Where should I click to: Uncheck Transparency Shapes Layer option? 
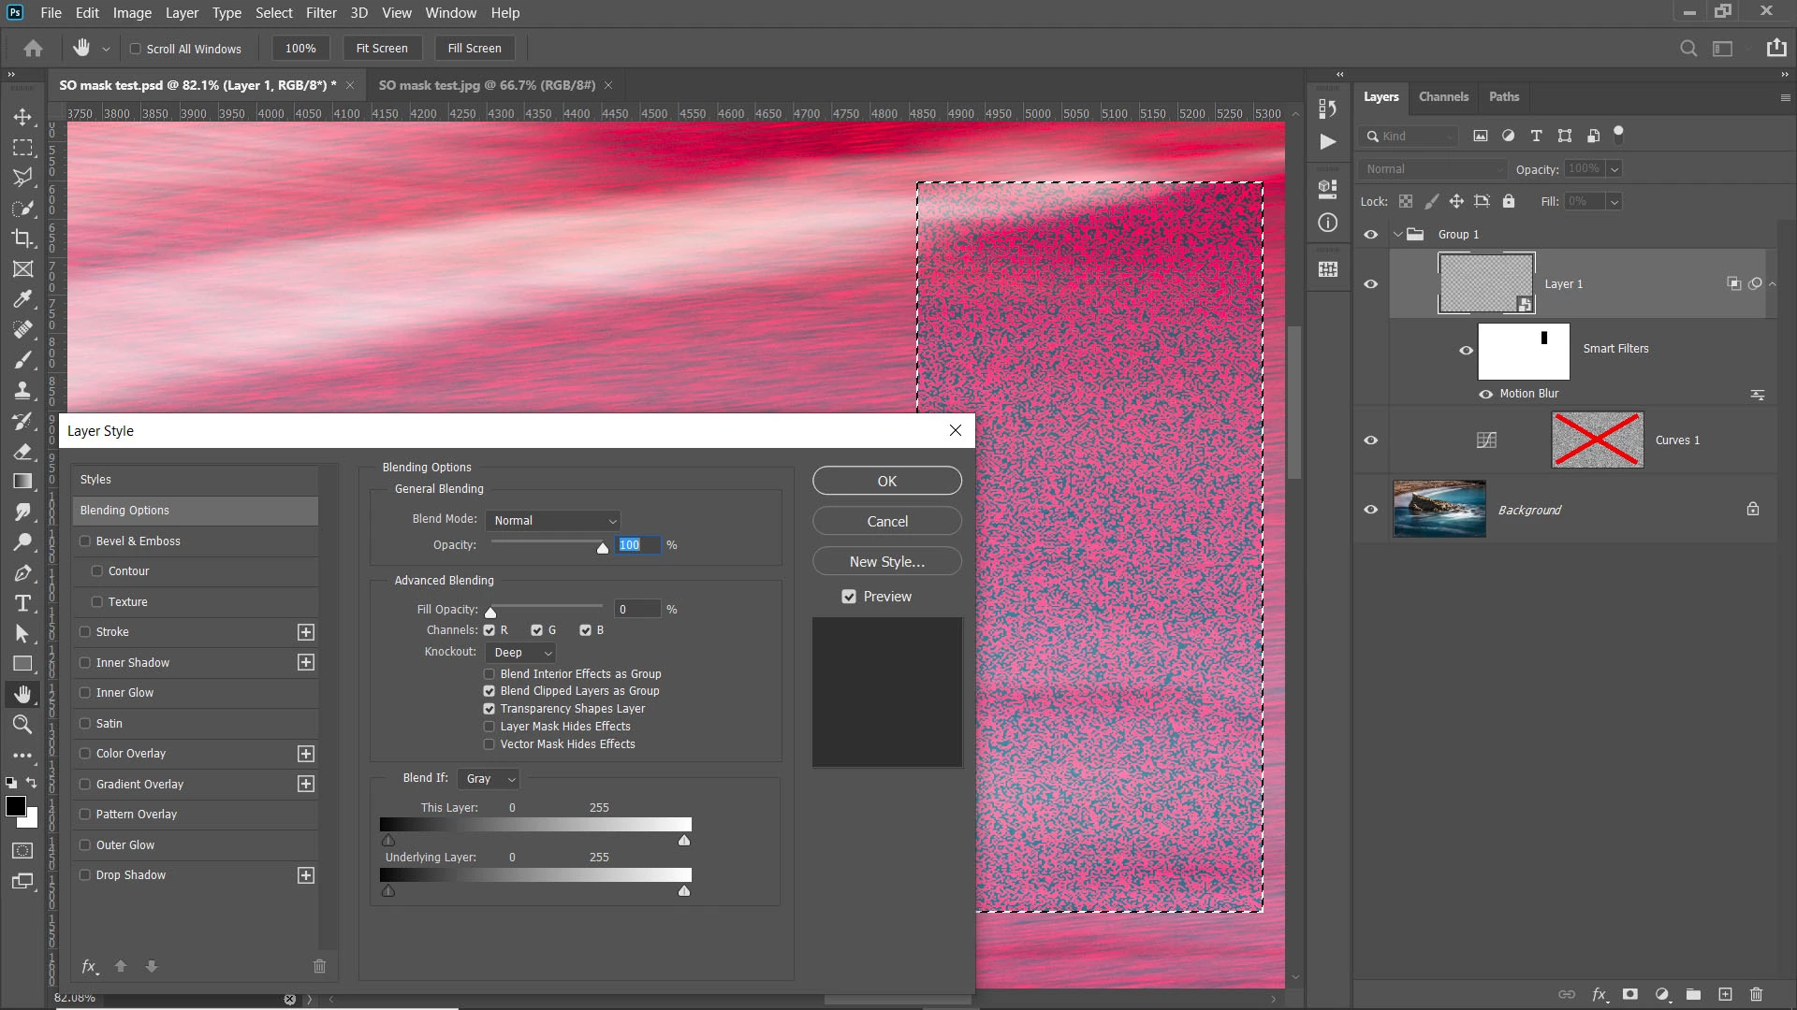pos(489,709)
